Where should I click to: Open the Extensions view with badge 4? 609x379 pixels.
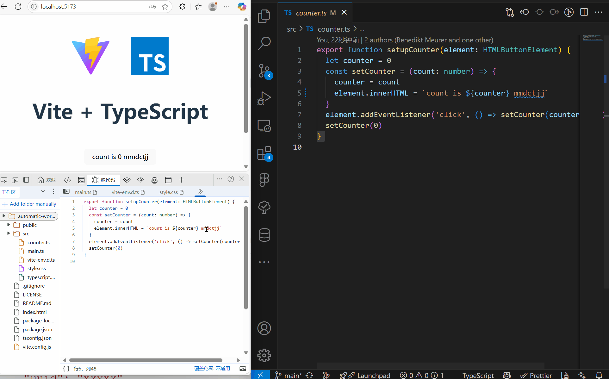(x=264, y=153)
